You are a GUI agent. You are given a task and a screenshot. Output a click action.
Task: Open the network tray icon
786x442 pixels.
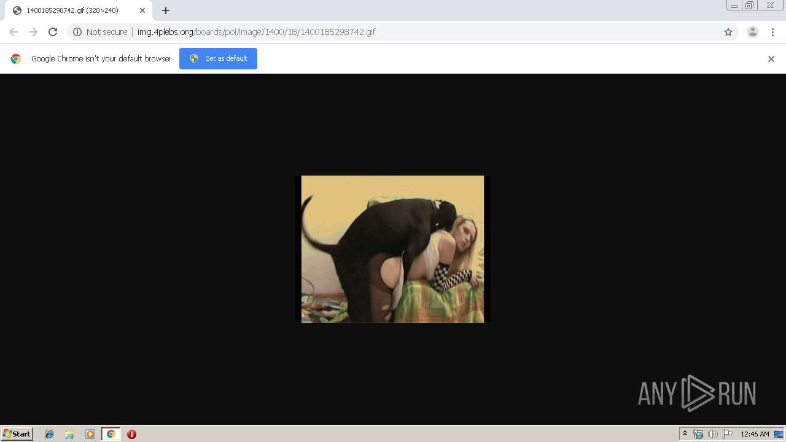[x=698, y=434]
